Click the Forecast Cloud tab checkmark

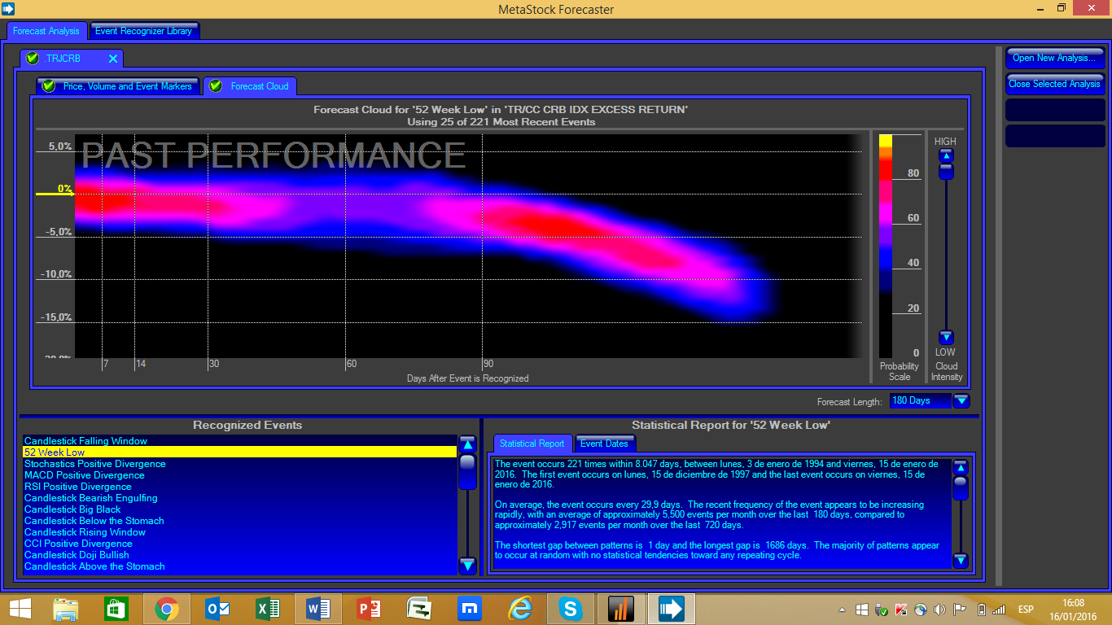(x=216, y=86)
